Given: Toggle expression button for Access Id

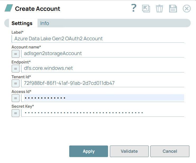Looking at the screenshot, I should [16, 98].
